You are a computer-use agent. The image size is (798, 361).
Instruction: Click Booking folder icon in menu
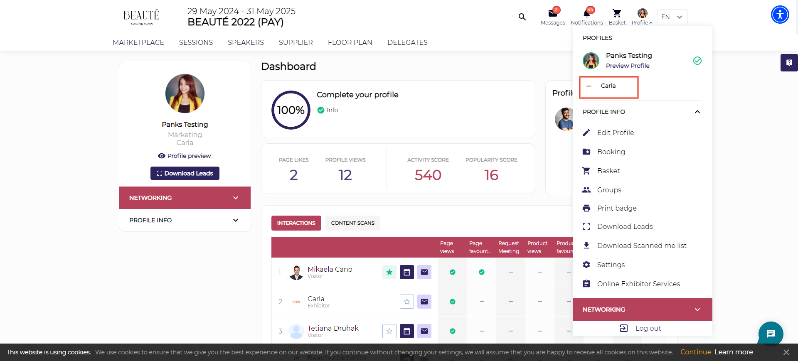586,152
